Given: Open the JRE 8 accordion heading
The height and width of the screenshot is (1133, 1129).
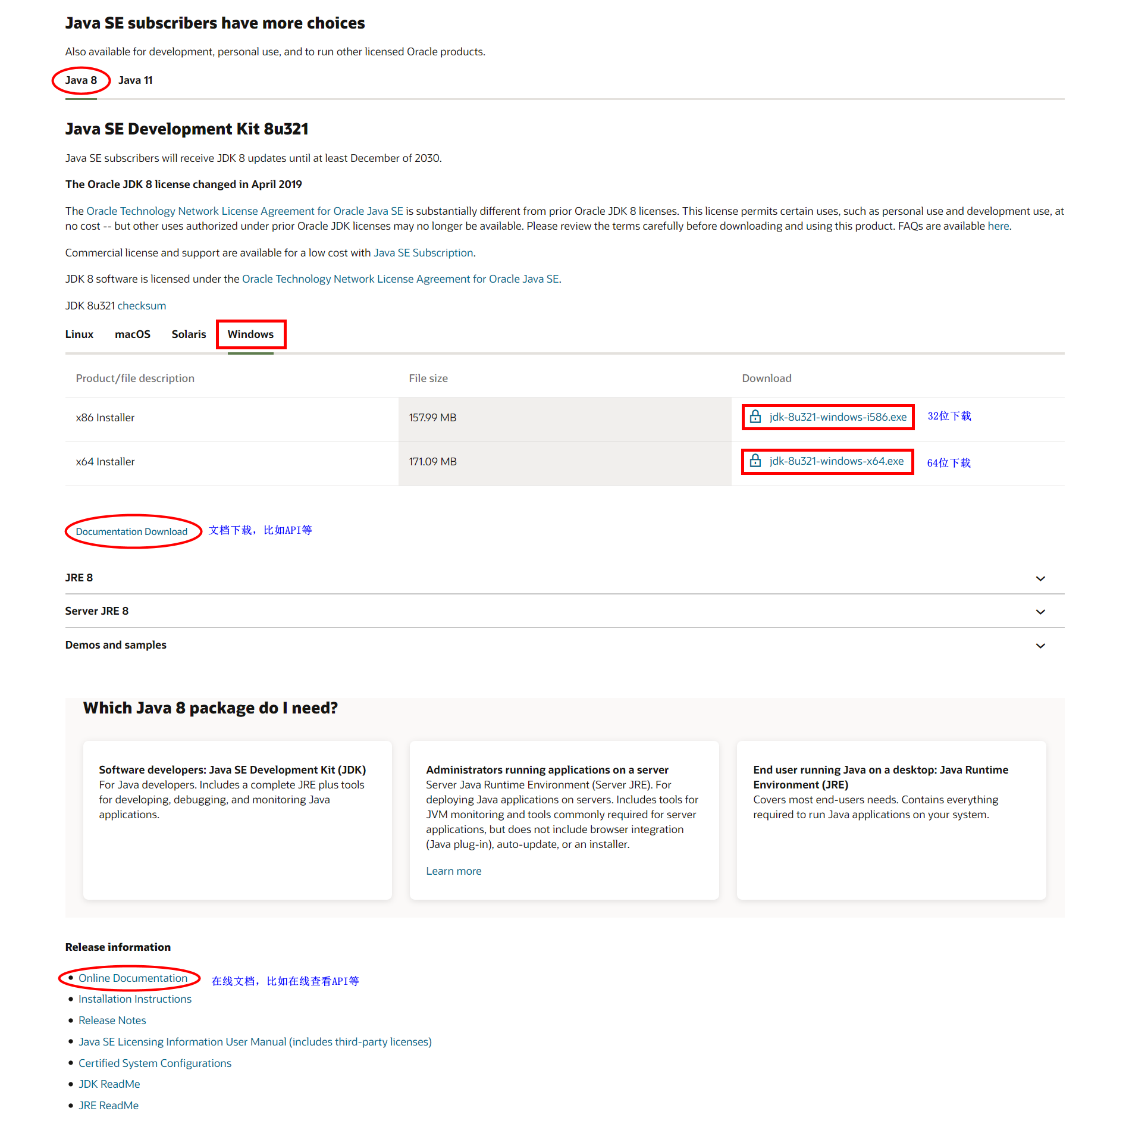Looking at the screenshot, I should click(x=79, y=578).
